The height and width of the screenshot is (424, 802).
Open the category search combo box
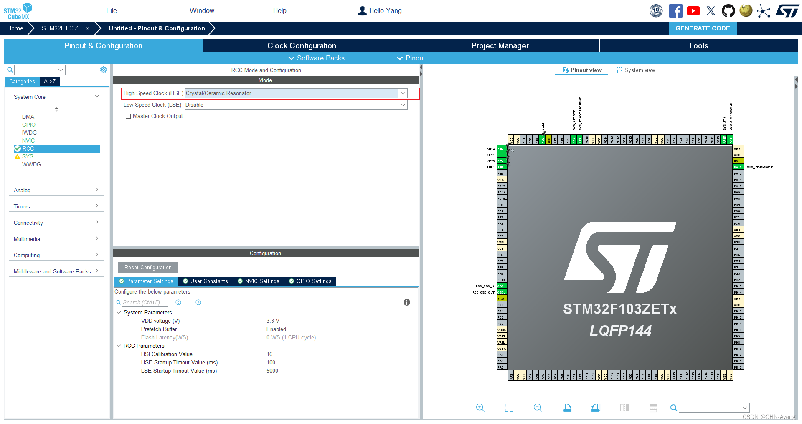[x=40, y=70]
